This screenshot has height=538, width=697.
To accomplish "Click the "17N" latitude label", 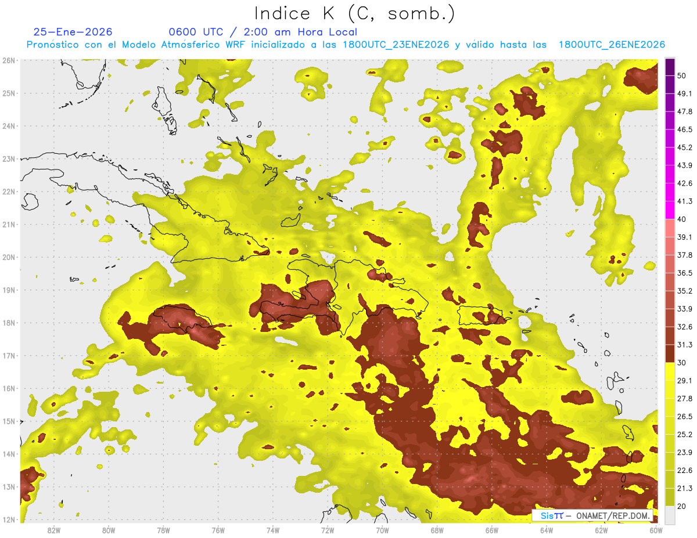I will (8, 355).
